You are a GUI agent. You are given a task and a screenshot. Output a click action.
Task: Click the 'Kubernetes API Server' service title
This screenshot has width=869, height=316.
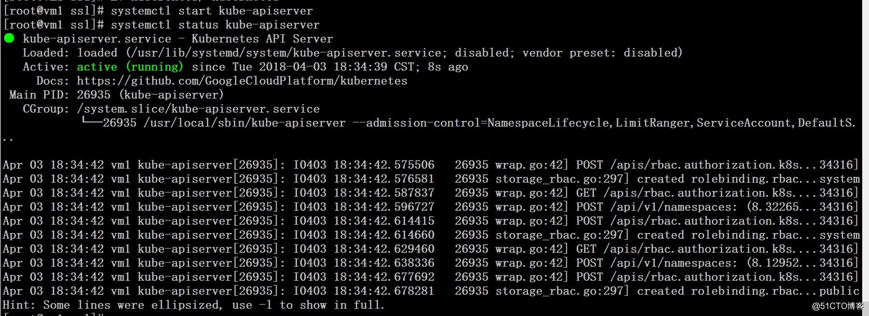262,39
